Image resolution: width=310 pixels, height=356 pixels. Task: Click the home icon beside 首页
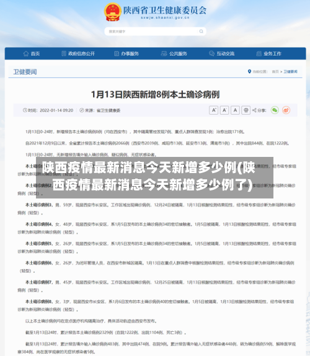(x=26, y=53)
